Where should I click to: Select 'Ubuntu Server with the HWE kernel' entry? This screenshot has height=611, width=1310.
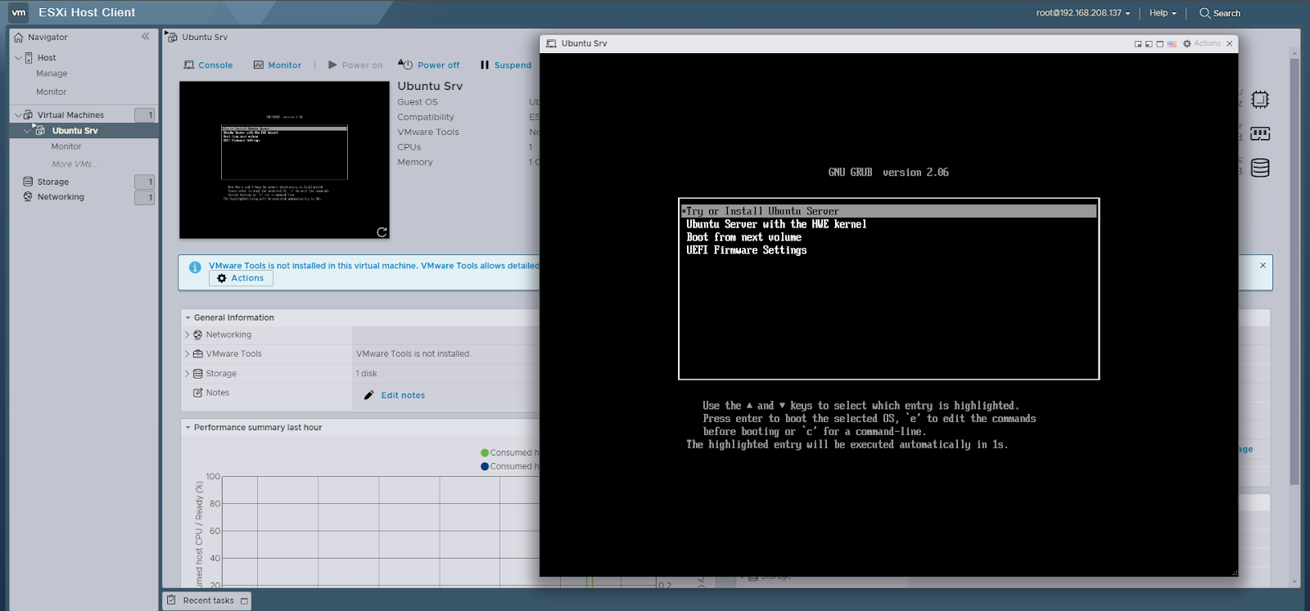[x=776, y=224]
